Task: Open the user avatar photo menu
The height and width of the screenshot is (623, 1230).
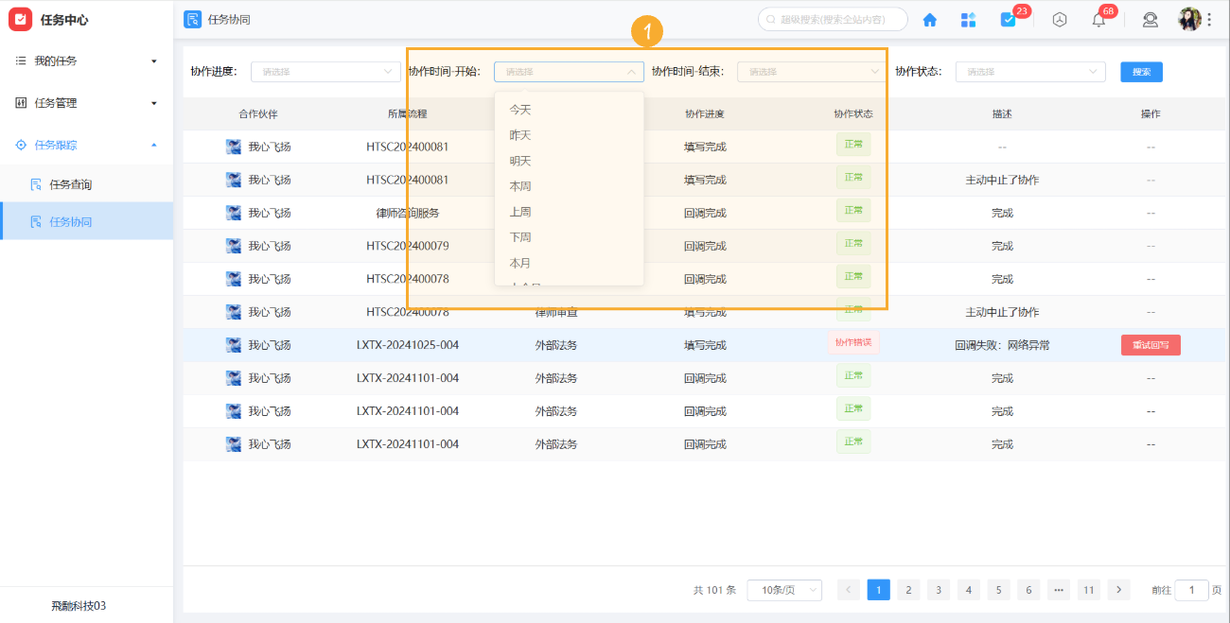Action: coord(1188,19)
